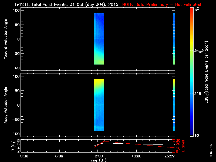Select the 215 label beside the color bar
Viewport: 216px width, 162px height.
click(199, 93)
